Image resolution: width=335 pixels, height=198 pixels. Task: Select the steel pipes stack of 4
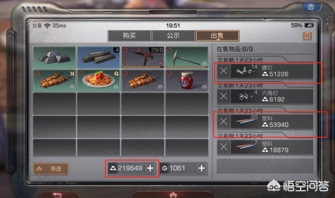(x=98, y=58)
